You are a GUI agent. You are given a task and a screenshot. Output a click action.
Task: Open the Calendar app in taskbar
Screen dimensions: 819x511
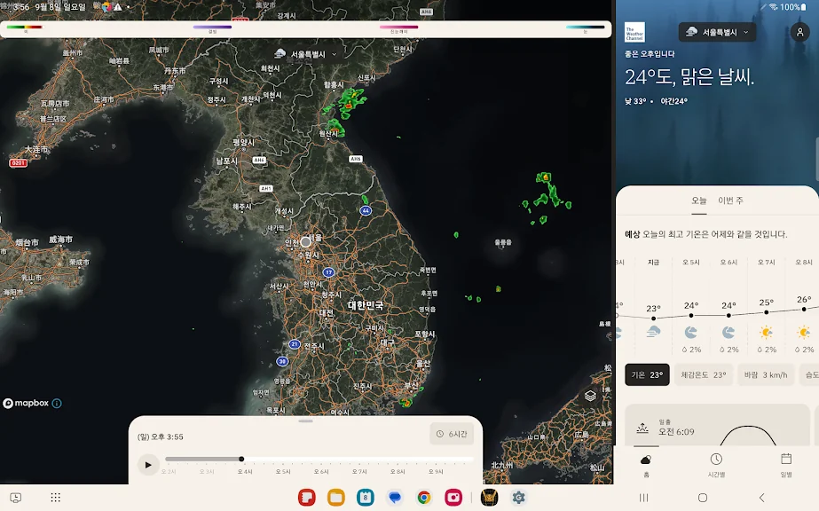[365, 498]
